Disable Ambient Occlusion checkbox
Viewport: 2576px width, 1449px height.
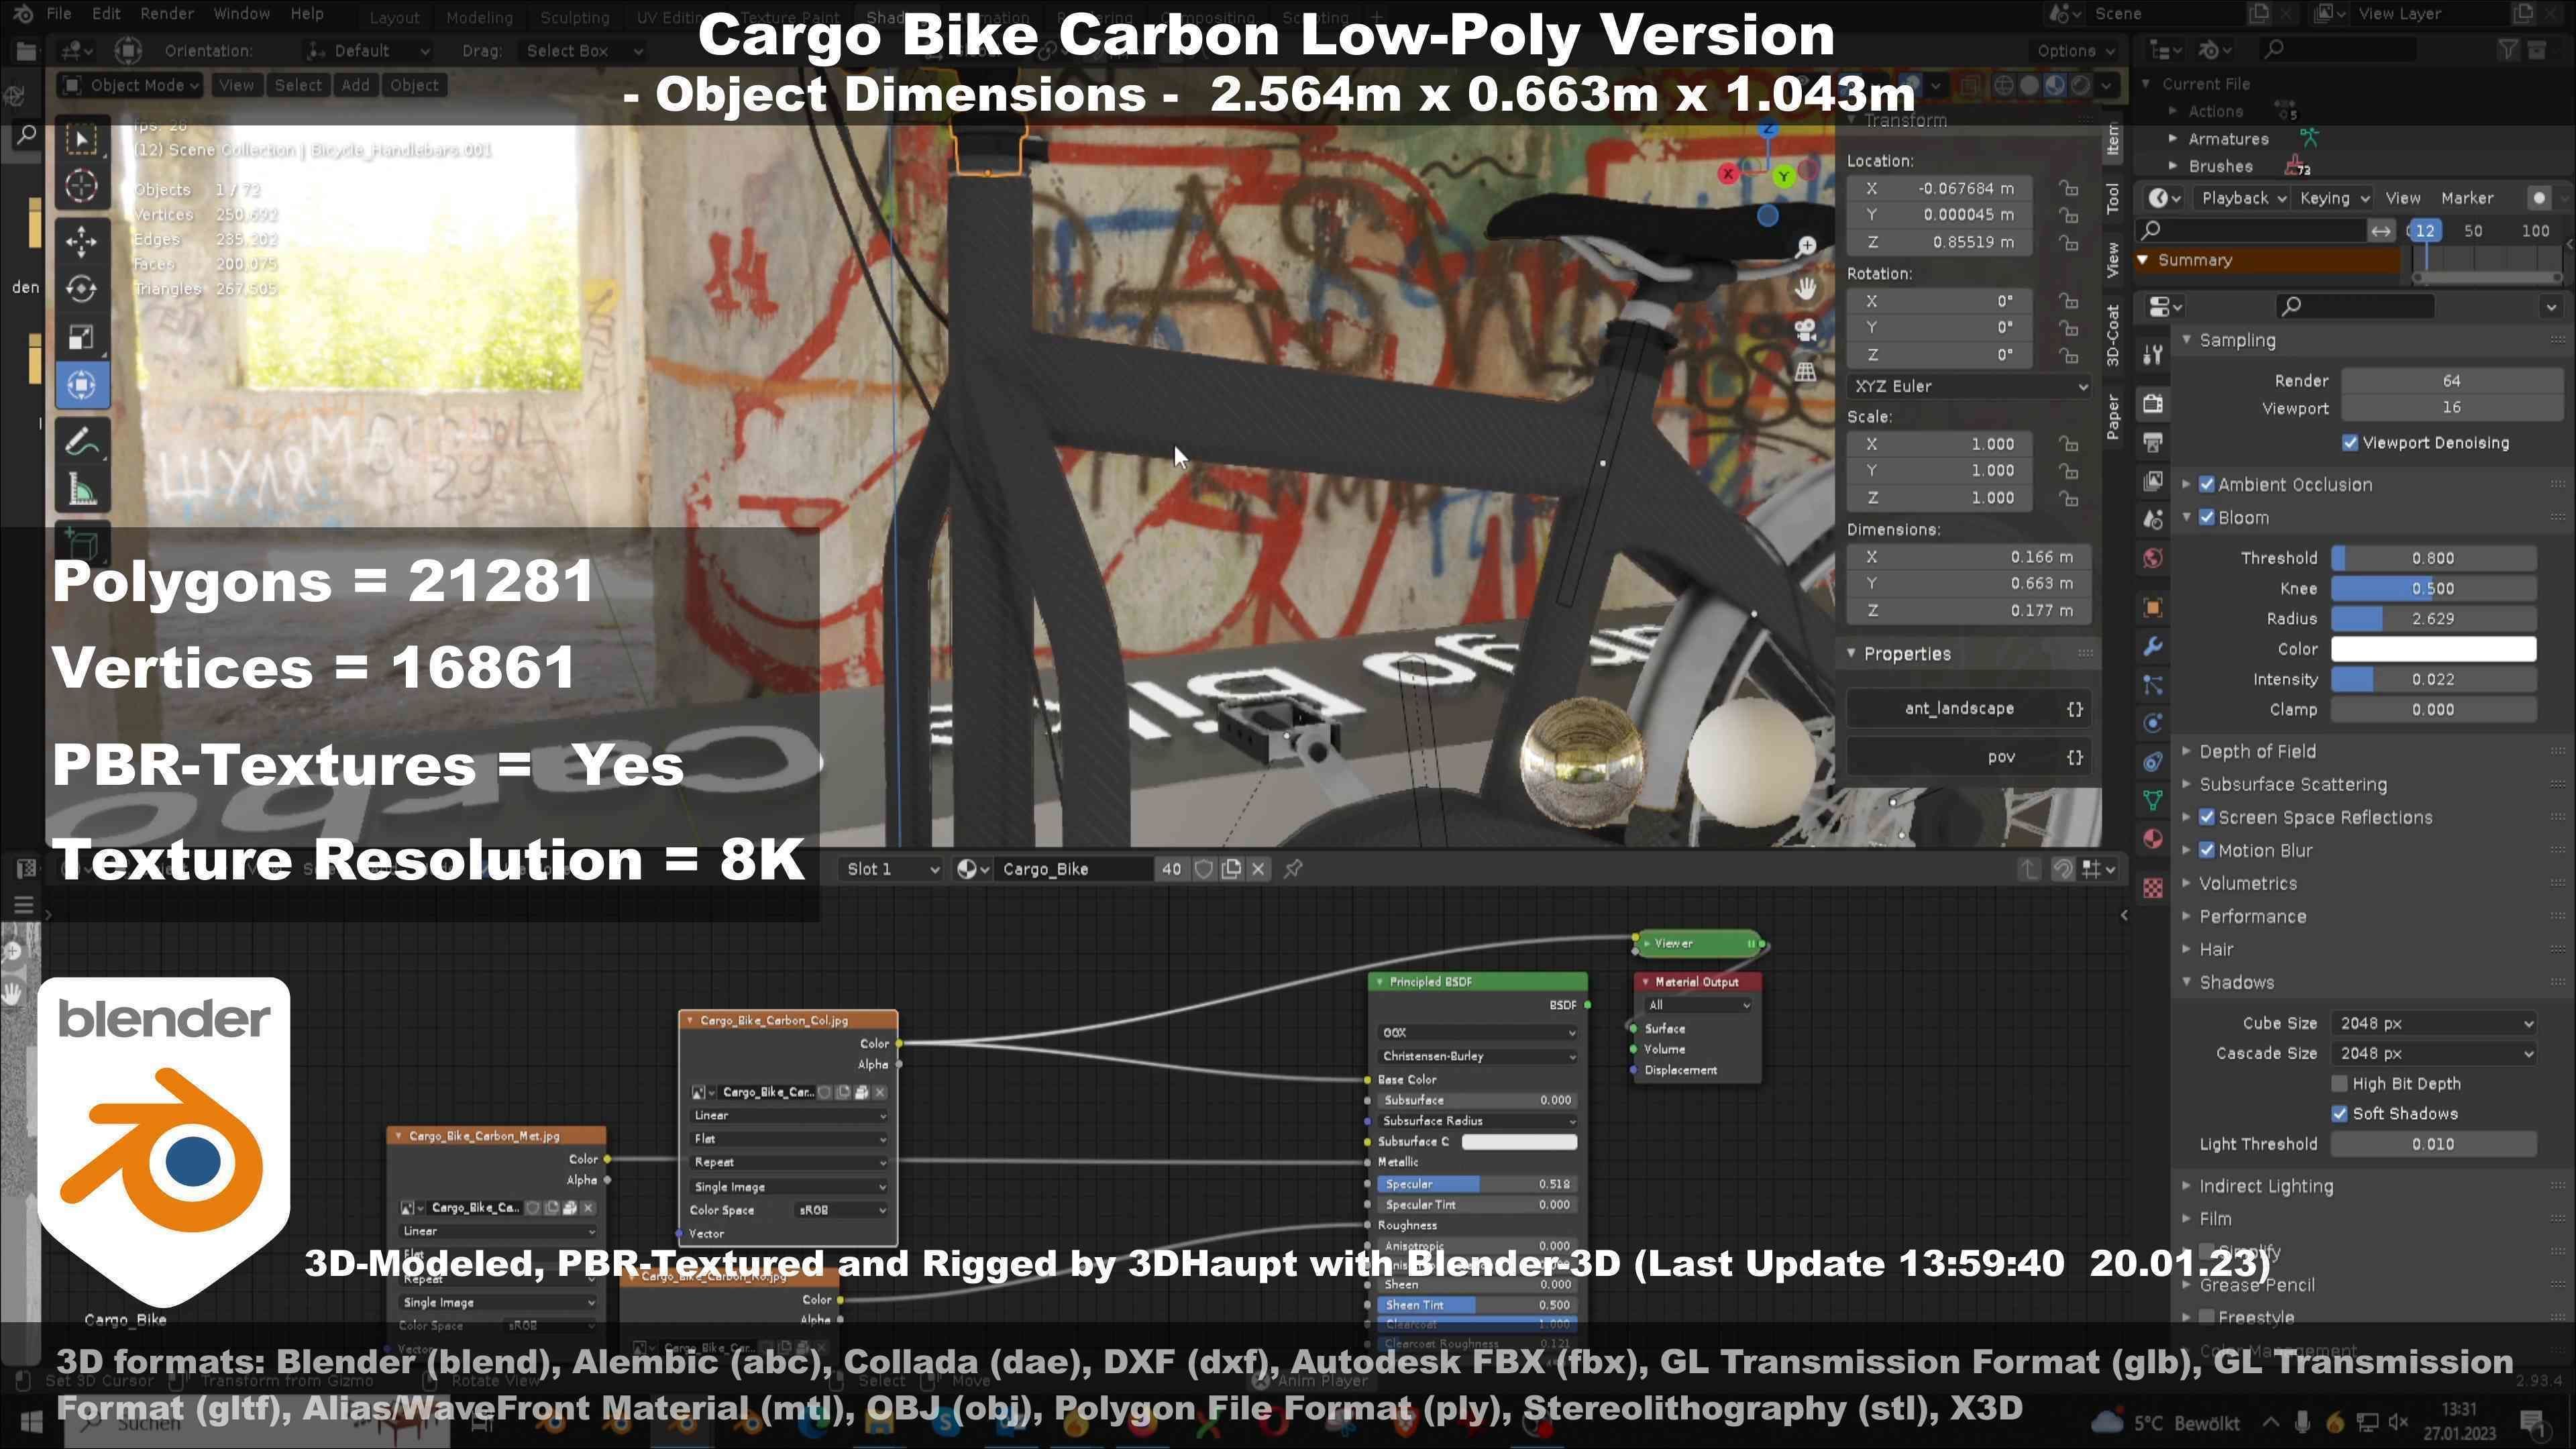(2207, 484)
